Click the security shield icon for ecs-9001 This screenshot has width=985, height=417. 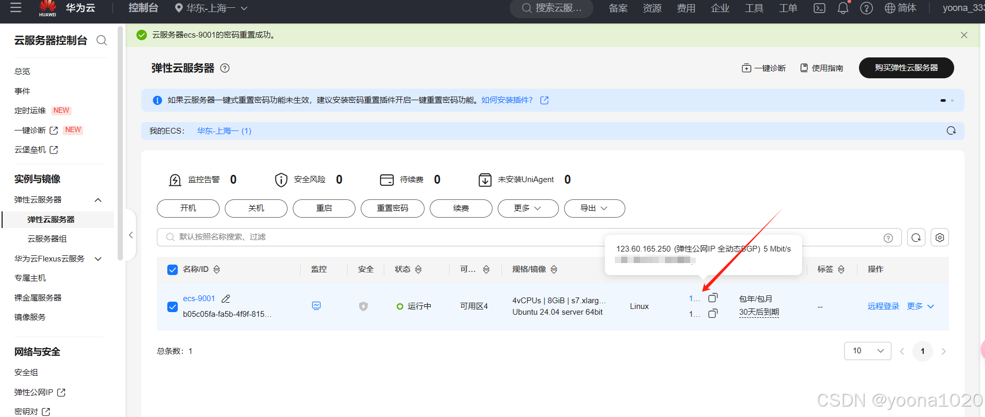[363, 306]
